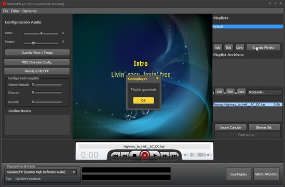The width and height of the screenshot is (285, 187).
Task: Adjust the Tempo slider
Action: (x=33, y=43)
